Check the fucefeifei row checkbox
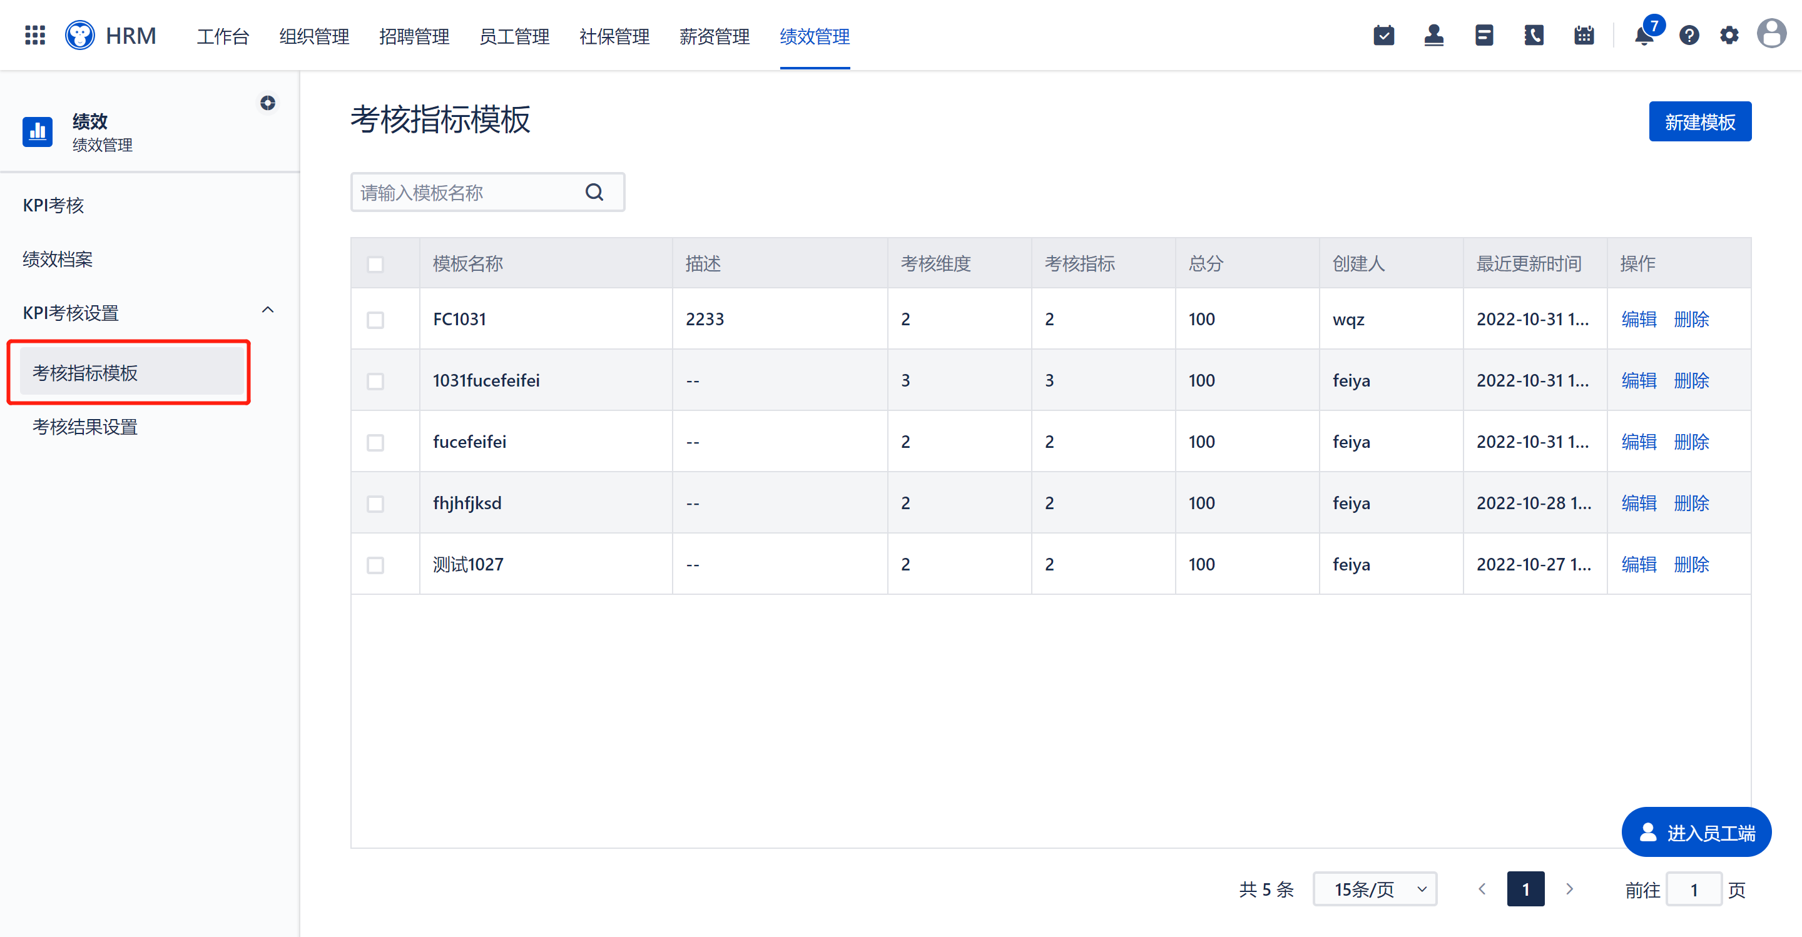Screen dimensions: 1802x937 [x=375, y=443]
